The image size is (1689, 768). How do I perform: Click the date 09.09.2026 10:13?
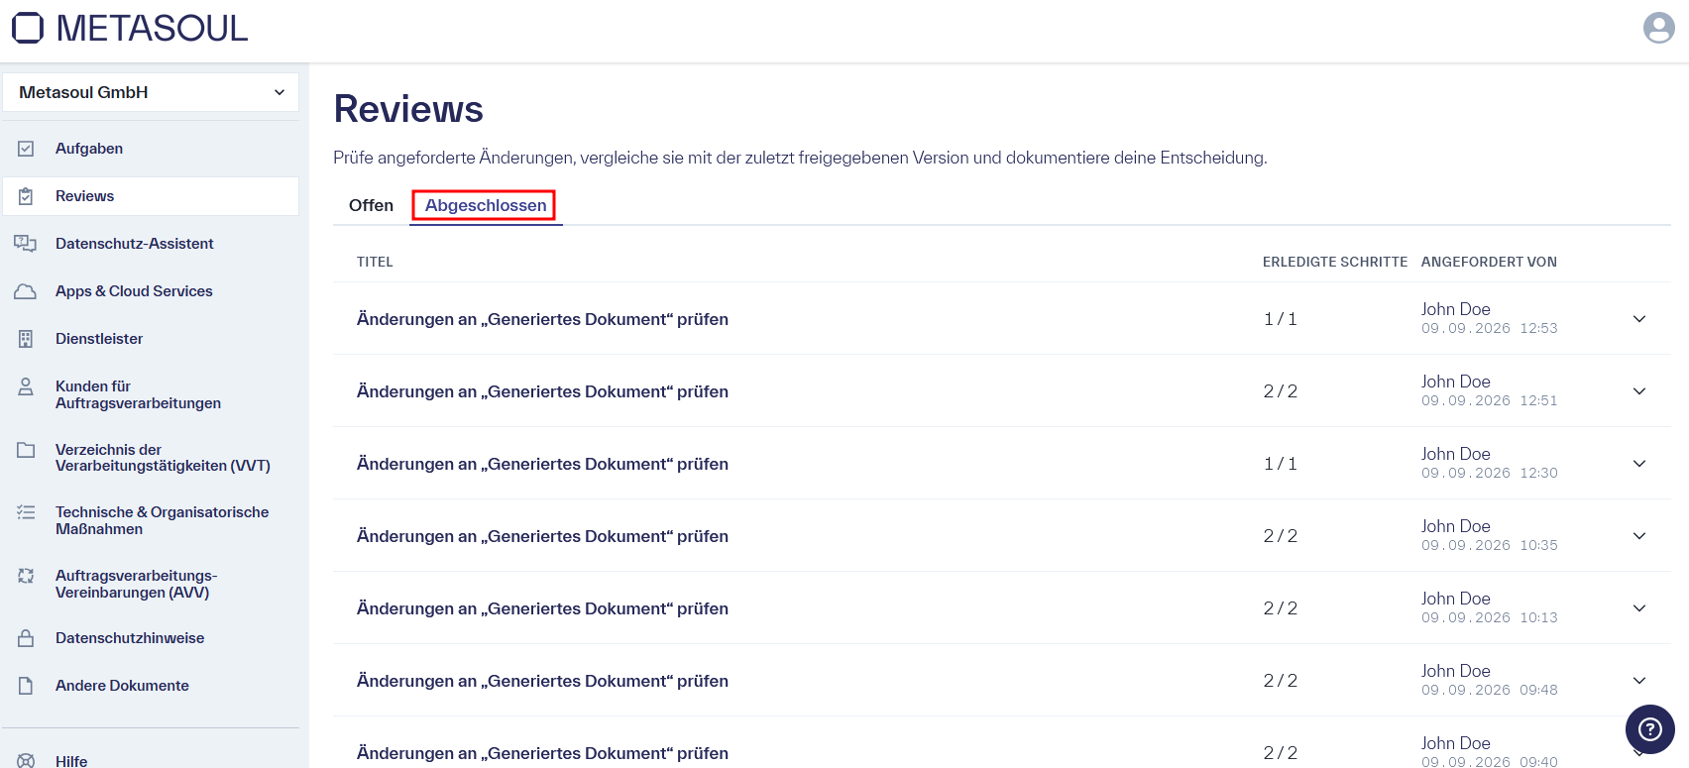click(x=1490, y=617)
